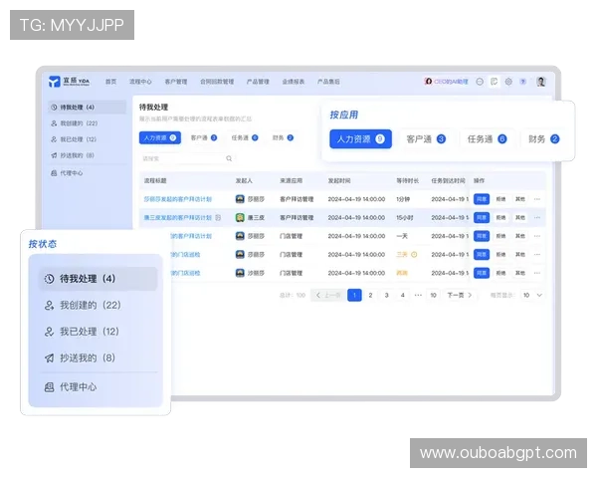Open 产品管理 in the top navigation
The width and height of the screenshot is (597, 478).
[258, 82]
